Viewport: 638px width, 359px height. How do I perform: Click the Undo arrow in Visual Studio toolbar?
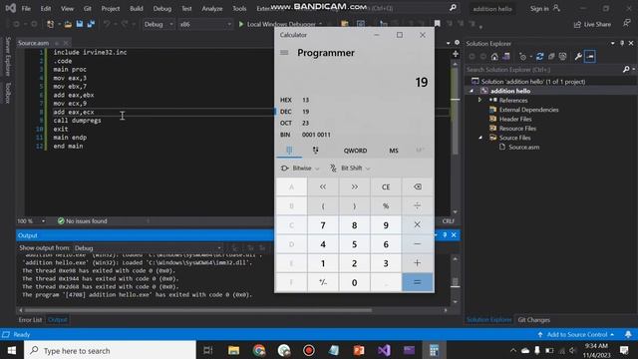[x=107, y=24]
